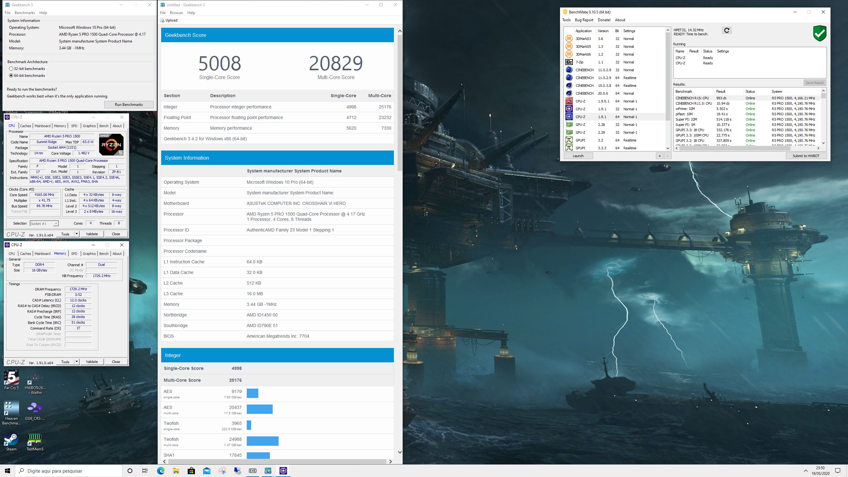Click Launch button in BenchMate

(578, 156)
